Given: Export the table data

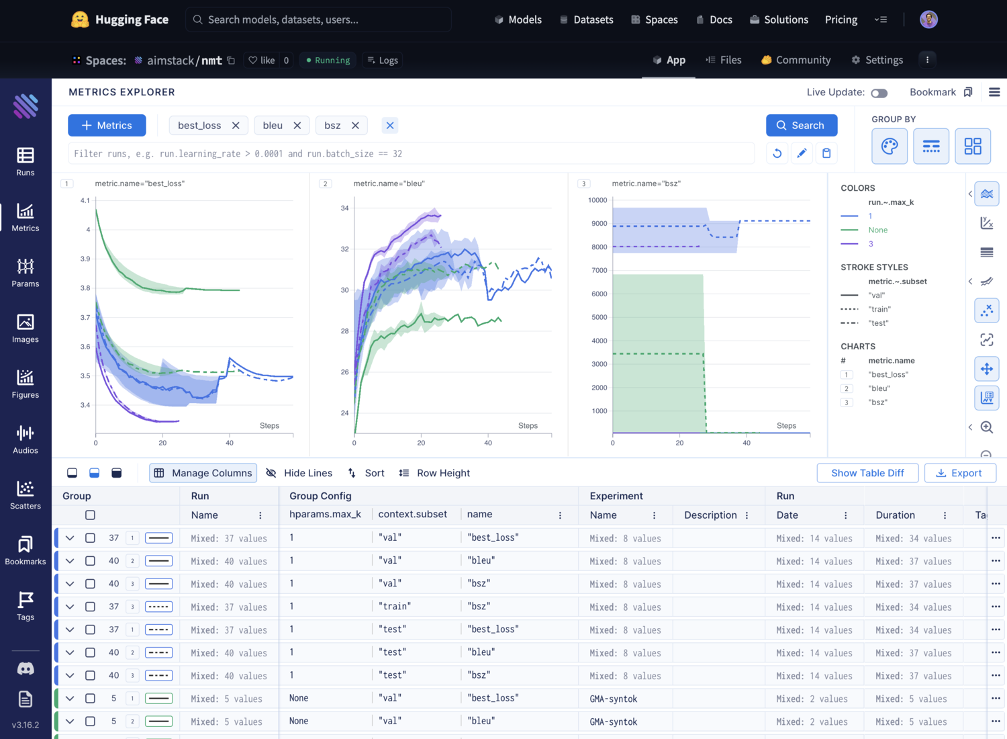Looking at the screenshot, I should (960, 473).
